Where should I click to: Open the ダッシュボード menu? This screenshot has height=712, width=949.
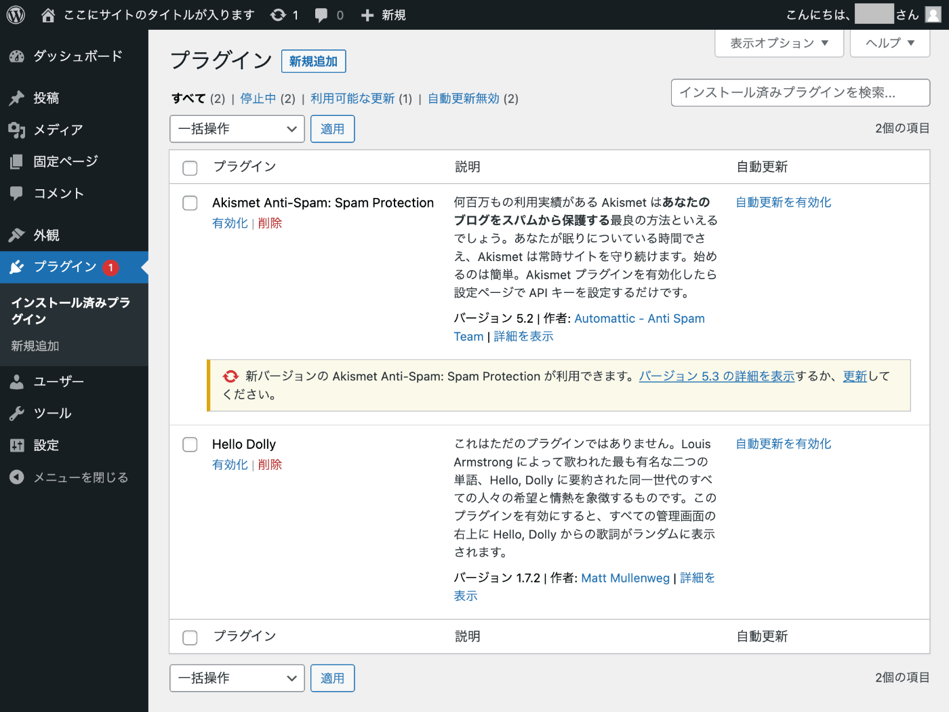pos(74,56)
